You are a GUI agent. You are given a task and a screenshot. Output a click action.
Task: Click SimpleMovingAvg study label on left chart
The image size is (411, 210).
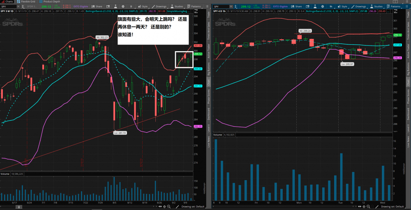[178, 11]
